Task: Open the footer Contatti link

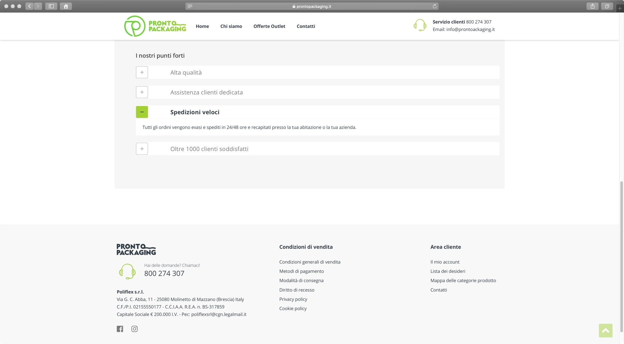Action: 438,290
